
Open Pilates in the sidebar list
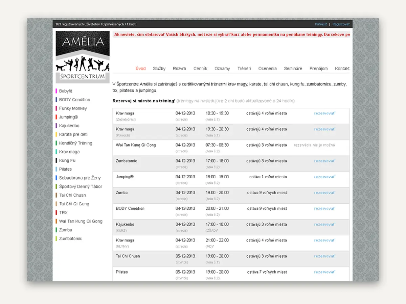65,169
